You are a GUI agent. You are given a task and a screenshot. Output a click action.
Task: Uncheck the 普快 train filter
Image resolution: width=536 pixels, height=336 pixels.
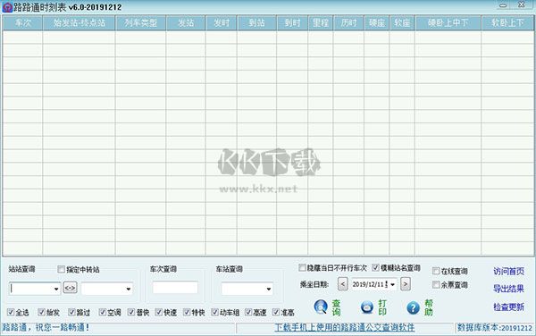(x=131, y=312)
